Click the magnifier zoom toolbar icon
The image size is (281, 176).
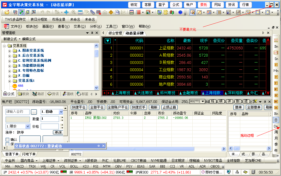coord(74,12)
